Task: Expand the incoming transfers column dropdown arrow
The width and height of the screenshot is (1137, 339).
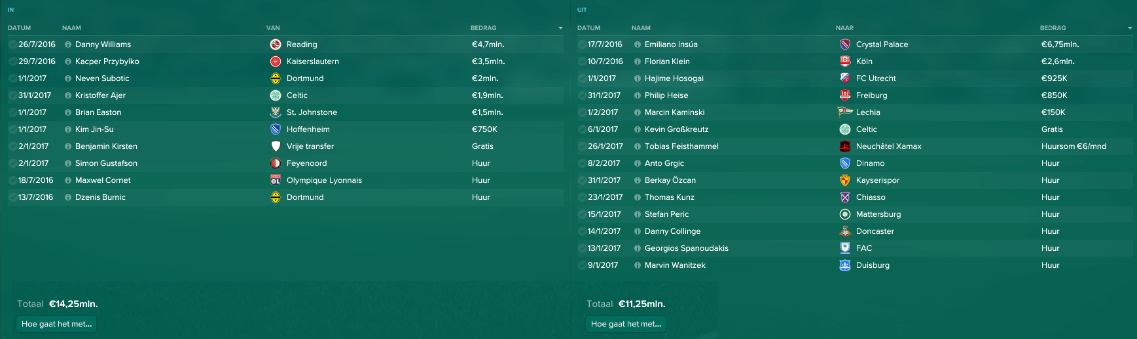Action: point(560,28)
